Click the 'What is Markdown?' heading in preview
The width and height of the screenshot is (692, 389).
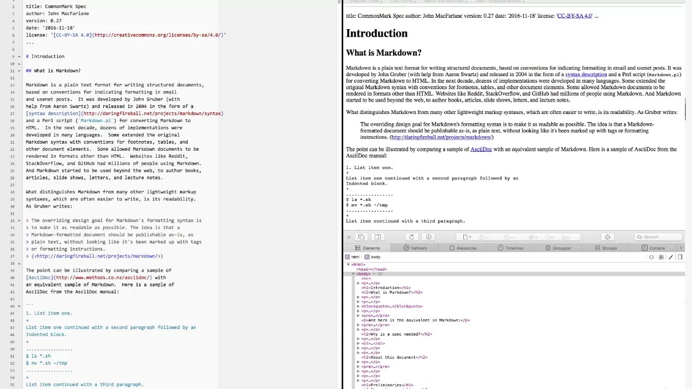(384, 52)
